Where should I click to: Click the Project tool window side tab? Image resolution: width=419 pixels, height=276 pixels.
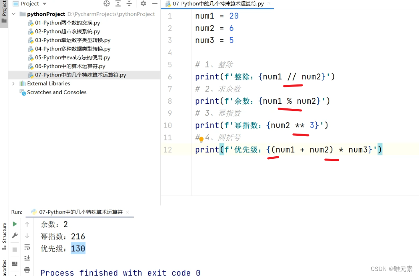click(4, 12)
